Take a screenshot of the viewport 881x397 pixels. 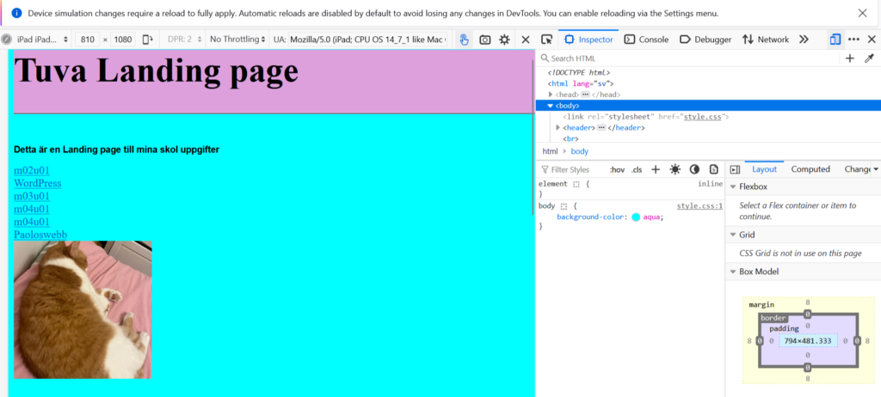[x=485, y=40]
